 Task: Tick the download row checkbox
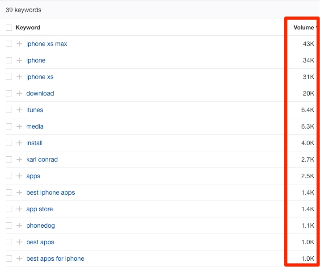9,93
